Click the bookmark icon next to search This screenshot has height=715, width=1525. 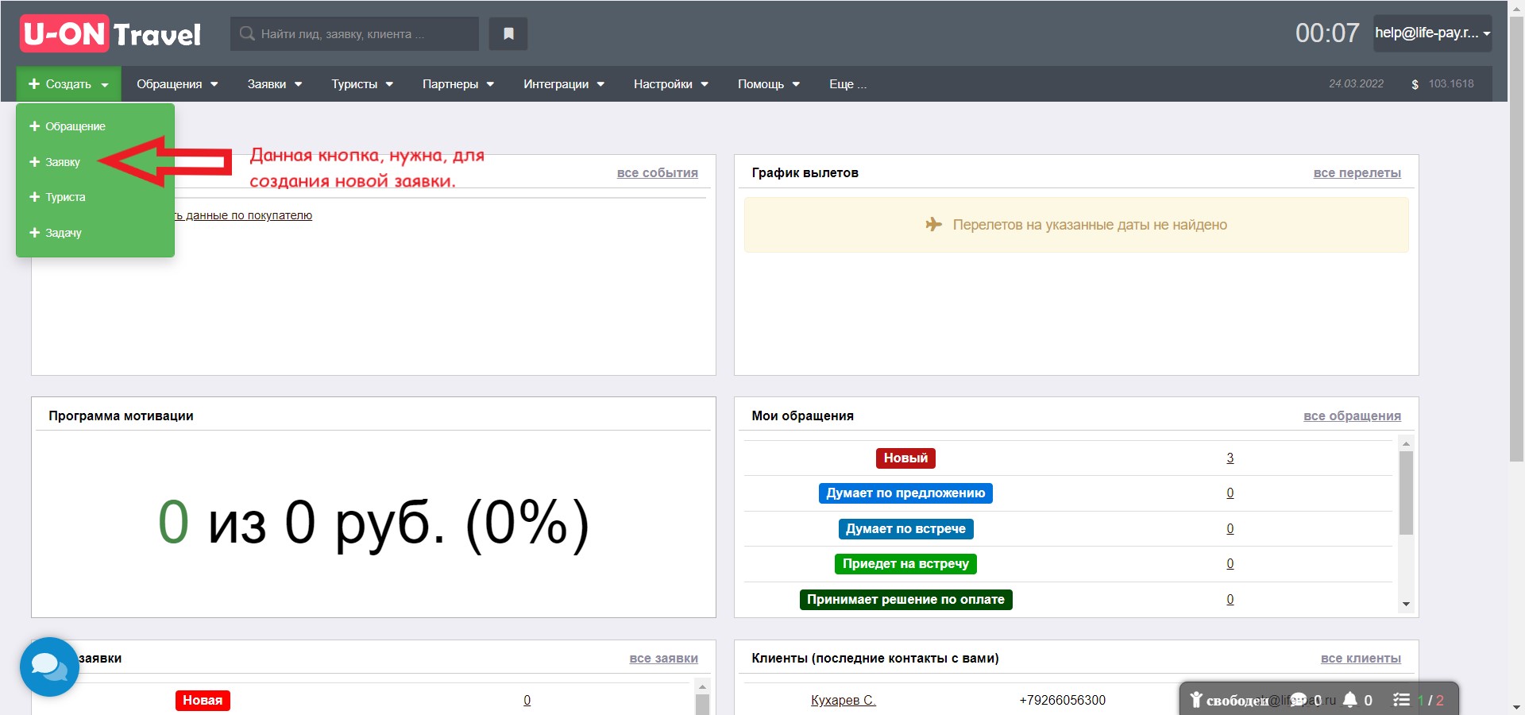tap(508, 33)
